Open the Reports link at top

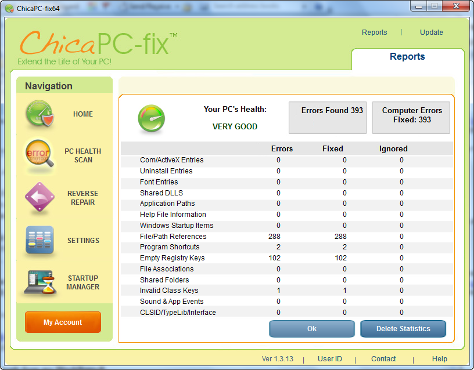pos(374,32)
